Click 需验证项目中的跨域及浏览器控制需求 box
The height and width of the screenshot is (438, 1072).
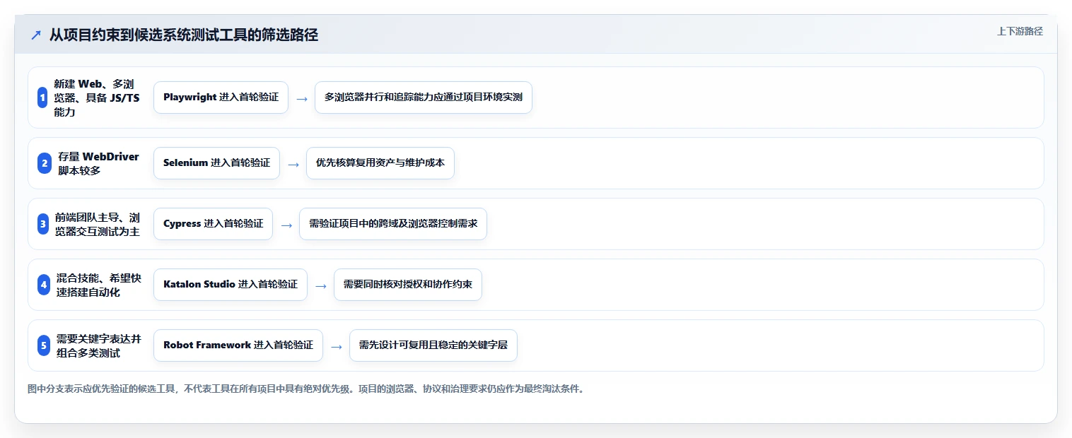click(393, 224)
